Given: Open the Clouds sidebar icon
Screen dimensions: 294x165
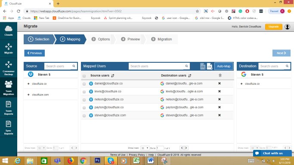Looking at the screenshot, I should pos(9,31).
